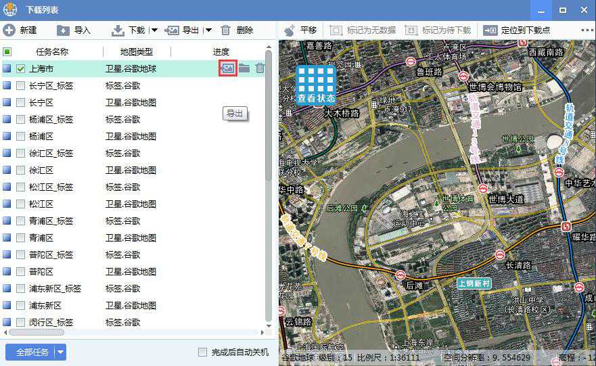596x366 pixels.
Task: Check the 杨浦区_标签 task checkbox
Action: pyautogui.click(x=20, y=119)
